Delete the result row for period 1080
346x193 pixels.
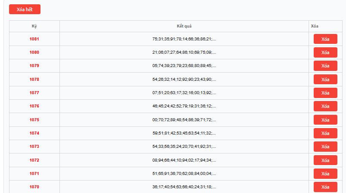325,52
